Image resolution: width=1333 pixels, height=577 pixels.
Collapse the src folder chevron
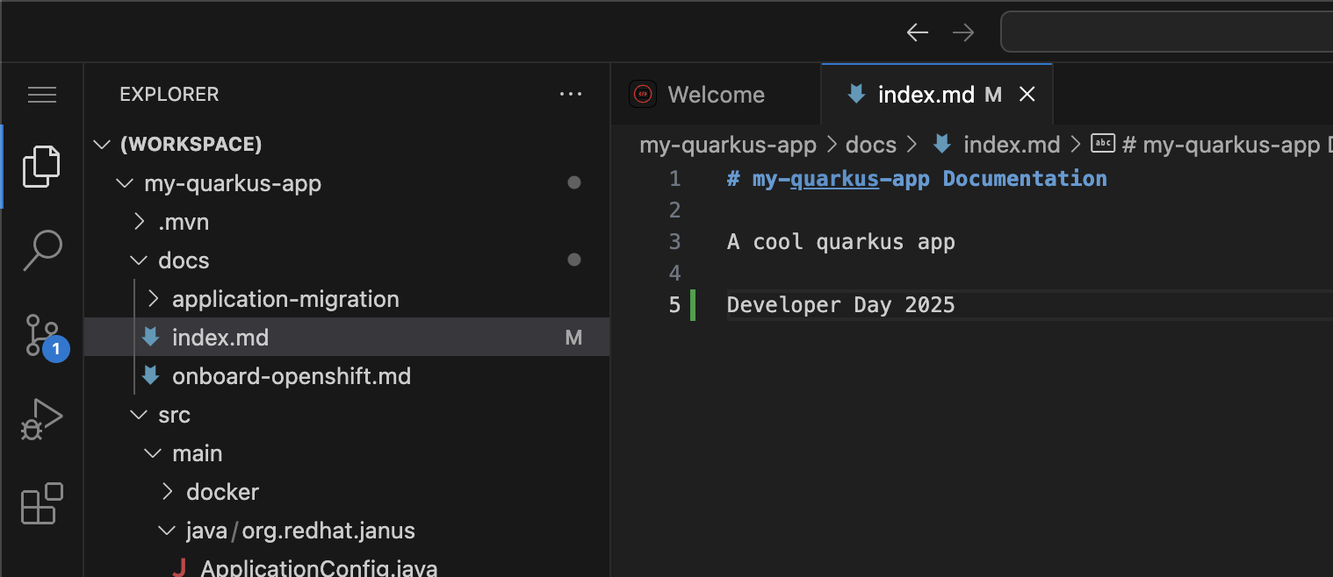[x=139, y=415]
